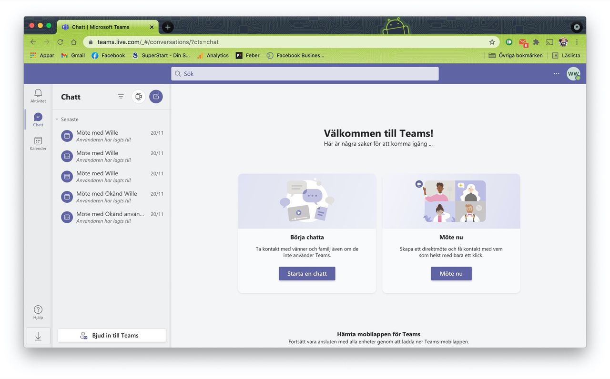Open the SuperStart bookmark
This screenshot has height=379, width=610.
(161, 56)
